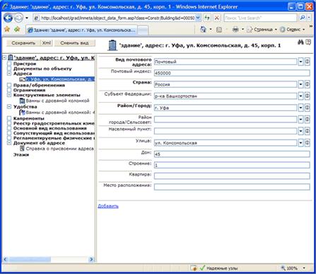The height and width of the screenshot is (274, 316).
Task: Click the box beside Реестр градостроительных node
Action: tap(9, 123)
